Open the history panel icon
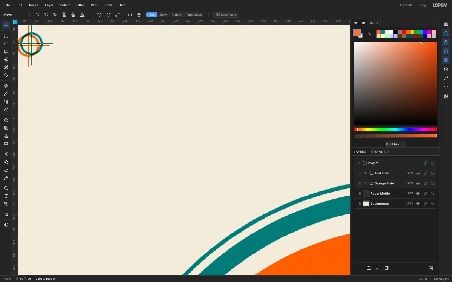The image size is (452, 282). (446, 69)
